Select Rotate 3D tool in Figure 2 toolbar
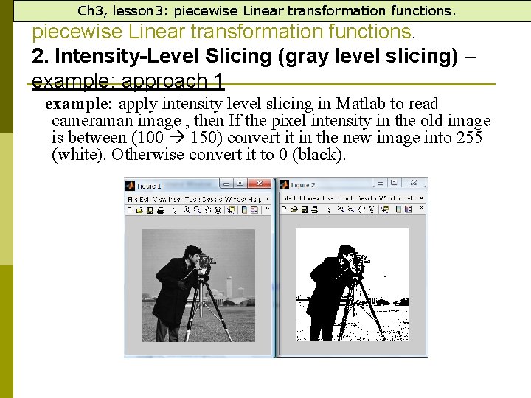Viewport: 531px width, 398px height. [372, 209]
